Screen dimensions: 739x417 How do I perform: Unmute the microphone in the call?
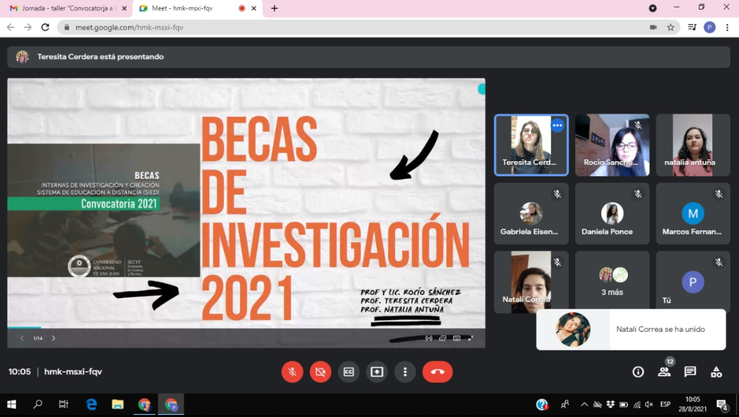(x=292, y=372)
